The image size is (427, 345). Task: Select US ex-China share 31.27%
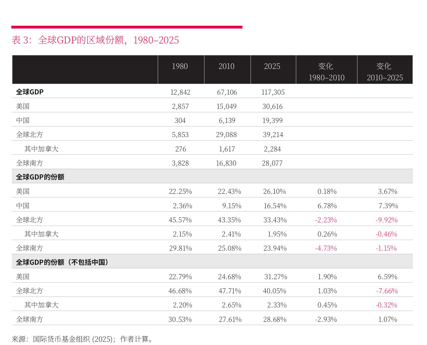276,277
